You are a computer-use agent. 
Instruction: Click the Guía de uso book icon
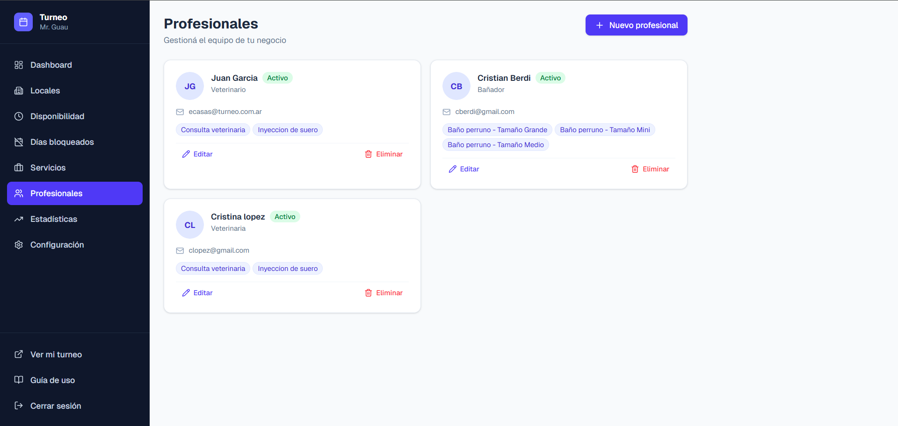(19, 380)
